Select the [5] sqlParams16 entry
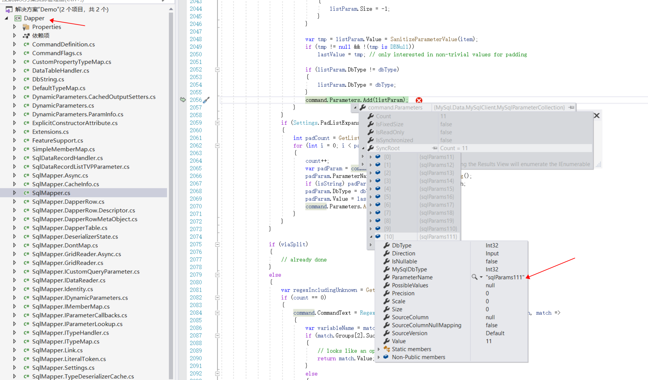The height and width of the screenshot is (380, 648). (x=387, y=197)
